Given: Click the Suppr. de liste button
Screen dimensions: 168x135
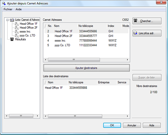Looking at the screenshot, I should [147, 77].
